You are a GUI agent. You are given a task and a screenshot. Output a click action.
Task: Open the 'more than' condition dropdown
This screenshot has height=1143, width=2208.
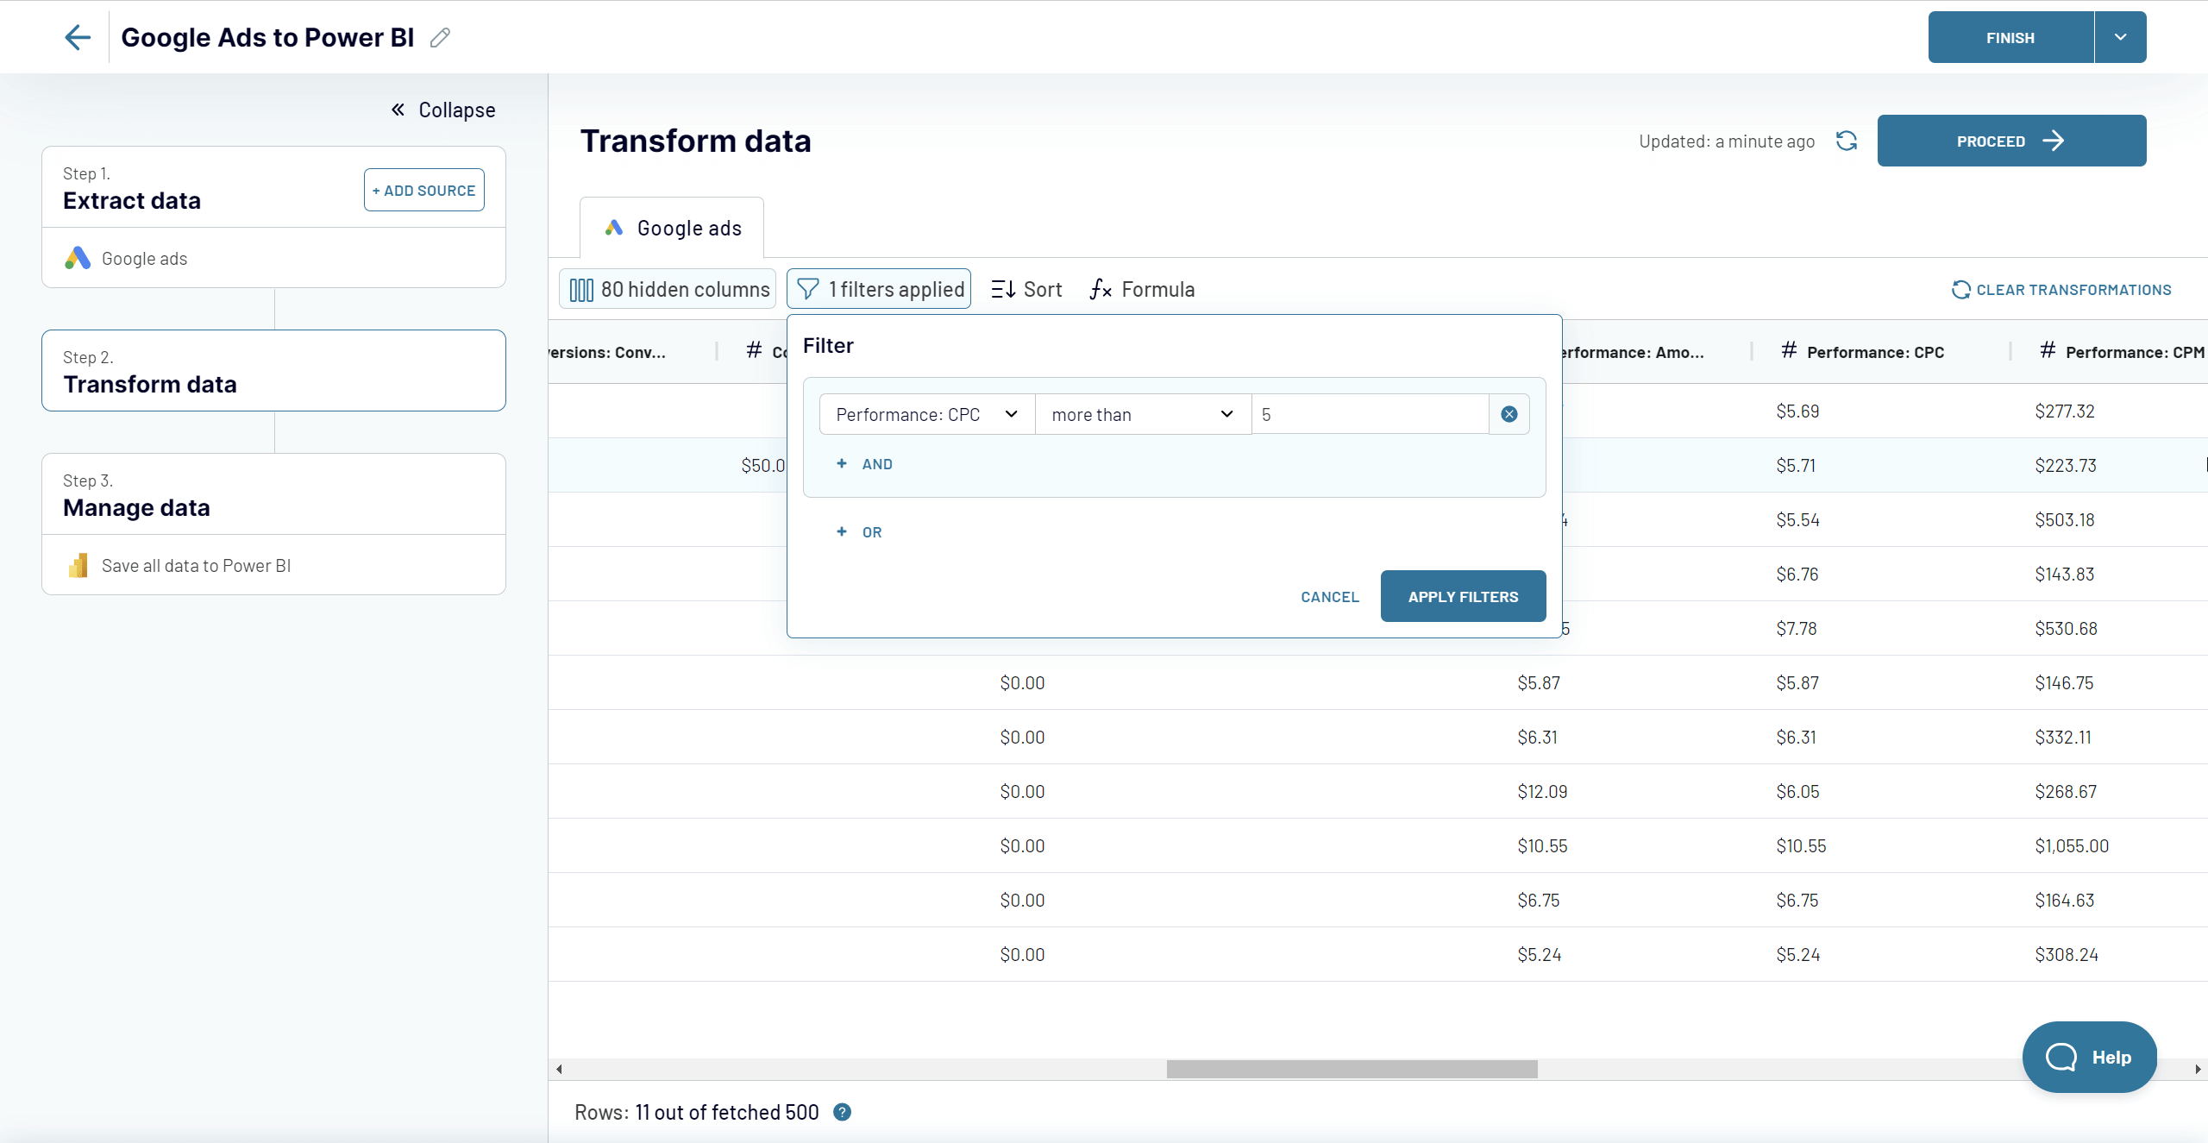tap(1143, 414)
